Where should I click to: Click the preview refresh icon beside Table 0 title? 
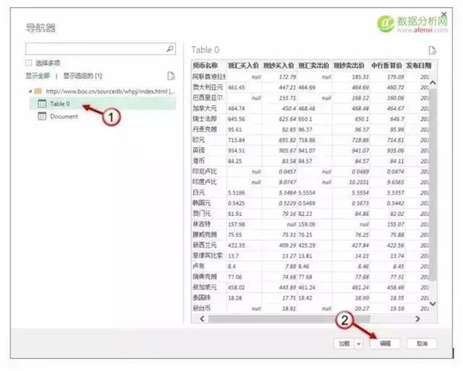coord(432,50)
